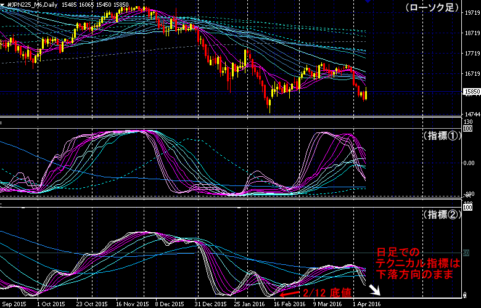The width and height of the screenshot is (481, 308).
Task: Click the small triangle before #JPN225_M6 title
Action: tap(2, 4)
